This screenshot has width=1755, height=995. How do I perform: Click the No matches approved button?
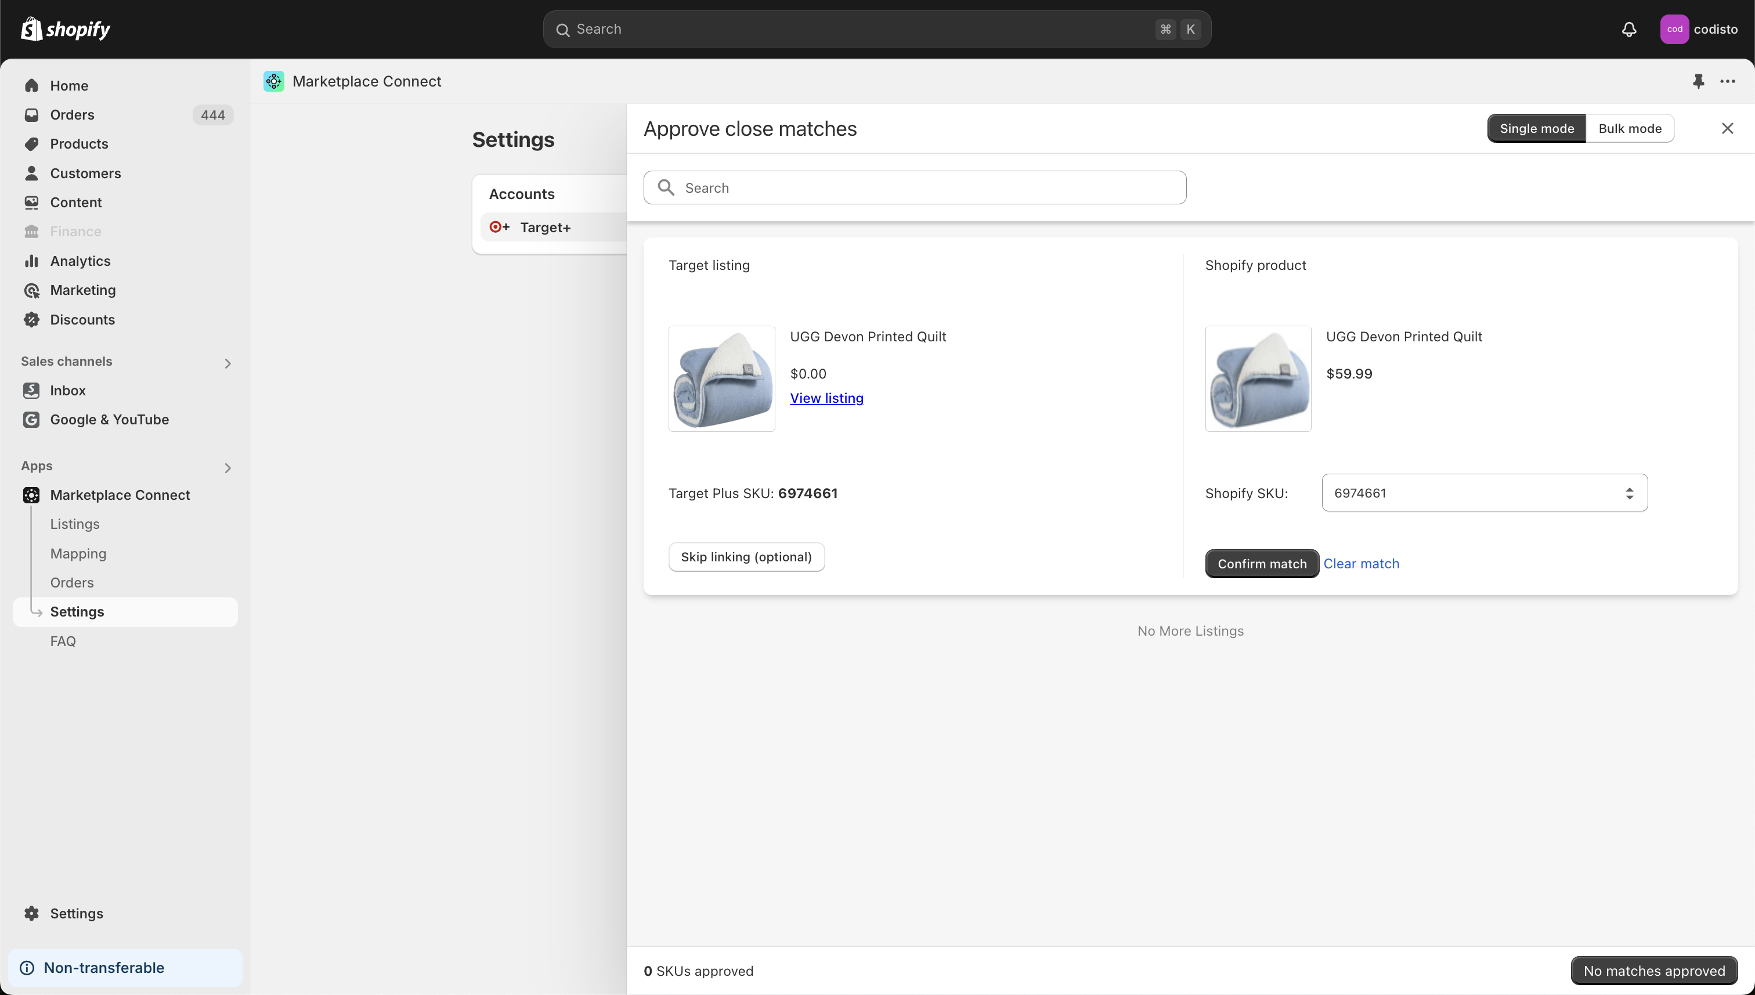[1654, 971]
